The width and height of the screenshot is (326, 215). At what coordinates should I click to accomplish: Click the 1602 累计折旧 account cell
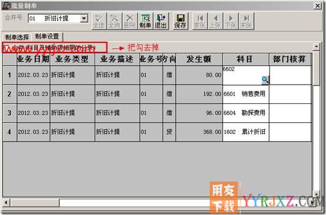pos(246,132)
